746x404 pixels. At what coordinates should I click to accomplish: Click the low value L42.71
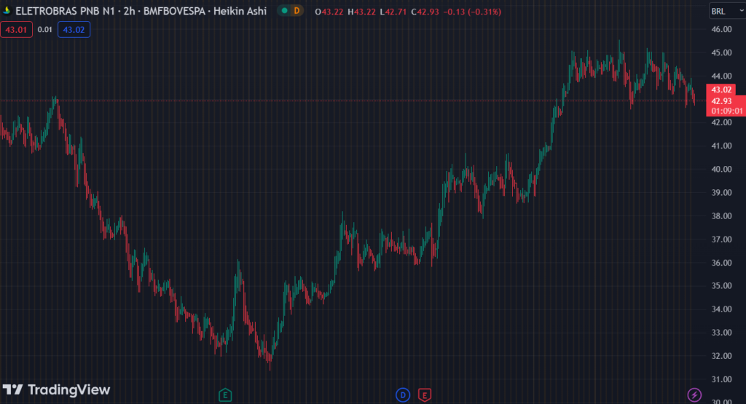[393, 12]
